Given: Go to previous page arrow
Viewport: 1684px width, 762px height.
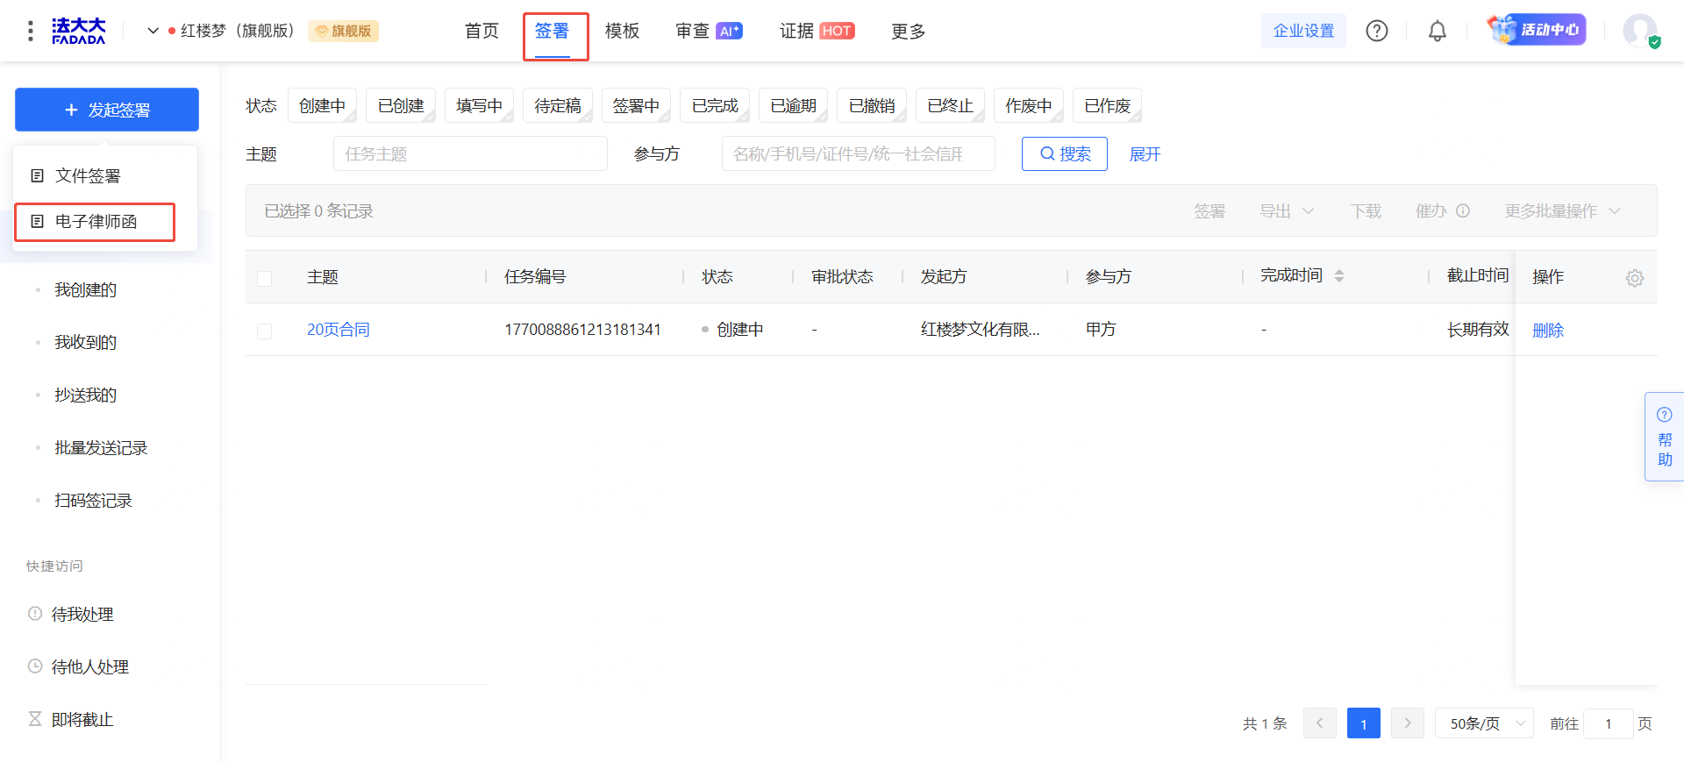Looking at the screenshot, I should (1320, 723).
